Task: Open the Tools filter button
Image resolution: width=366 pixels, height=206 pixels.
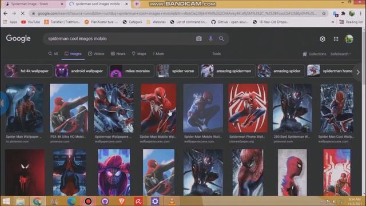Action: 216,54
